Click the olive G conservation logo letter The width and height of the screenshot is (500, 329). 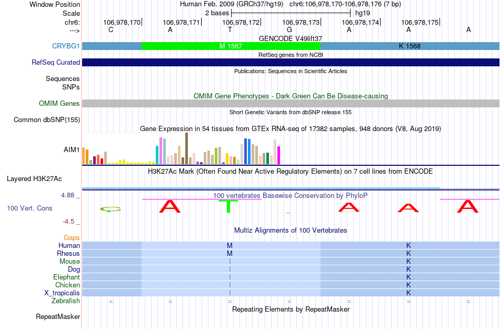pyautogui.click(x=111, y=210)
